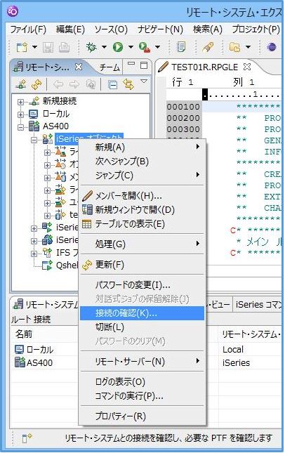Select the Qshell tree item icon
The width and height of the screenshot is (285, 453).
click(47, 265)
